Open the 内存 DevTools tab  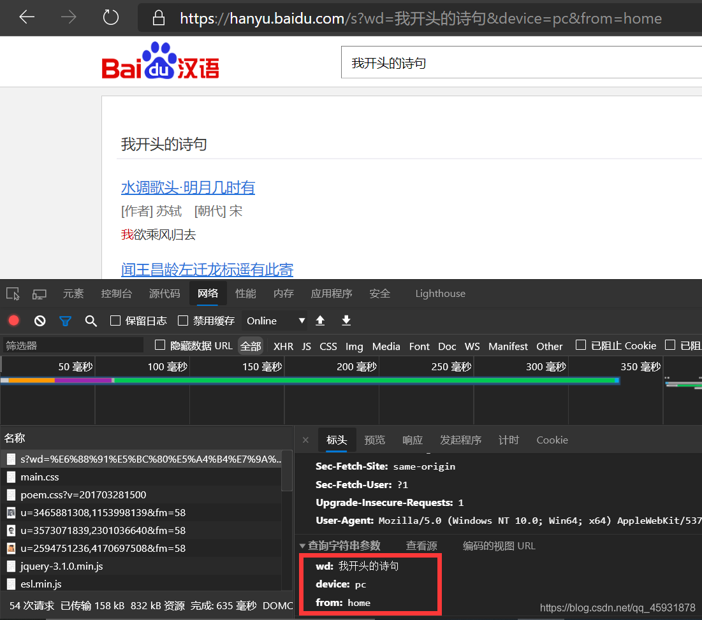click(284, 294)
